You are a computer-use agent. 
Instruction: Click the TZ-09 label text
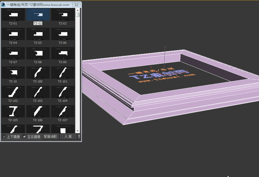point(63,62)
